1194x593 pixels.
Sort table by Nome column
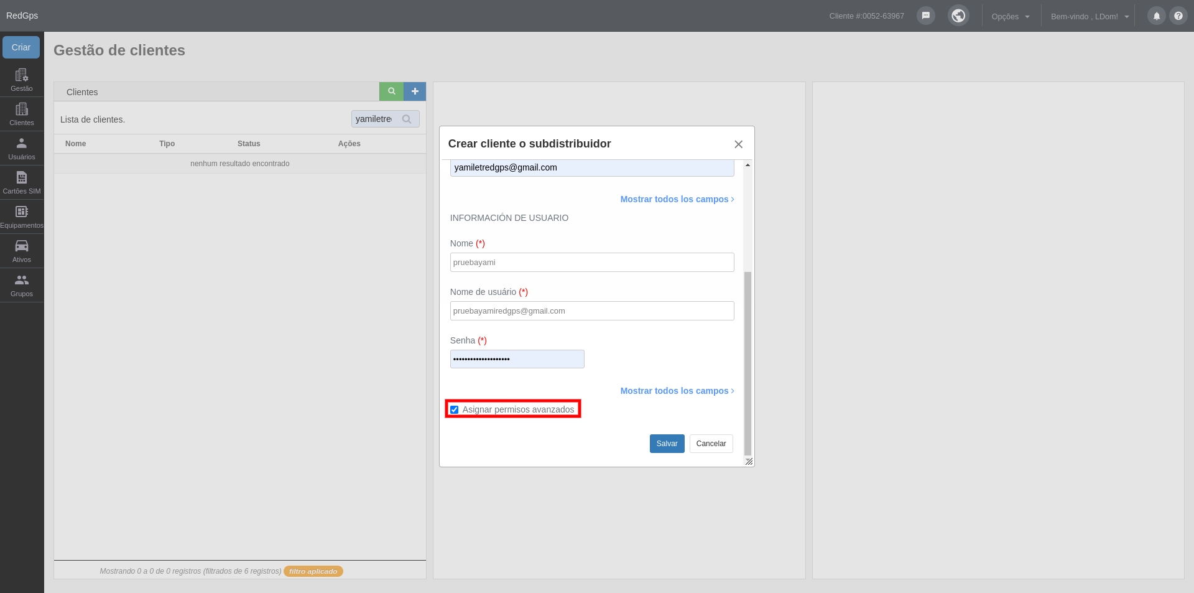76,144
